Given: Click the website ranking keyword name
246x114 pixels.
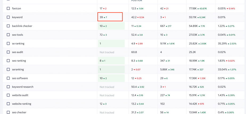Looking at the screenshot, I should click(22, 104).
